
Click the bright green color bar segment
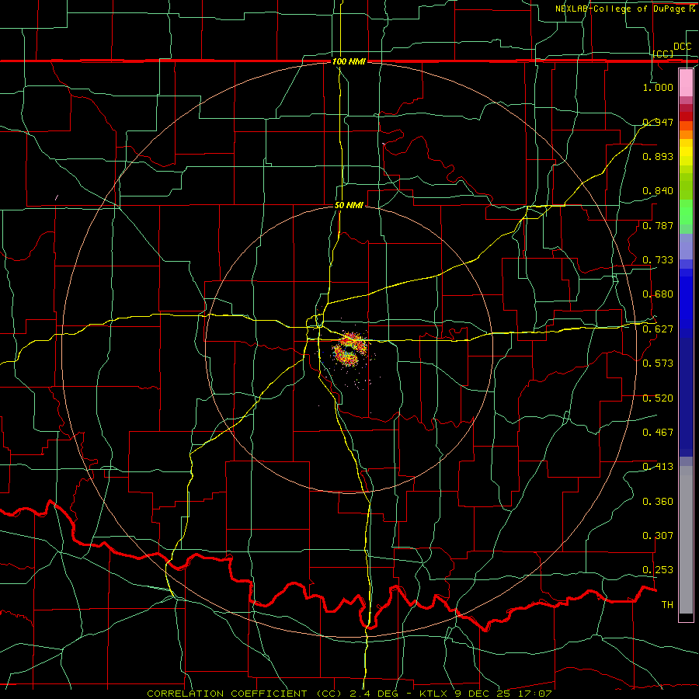(686, 212)
